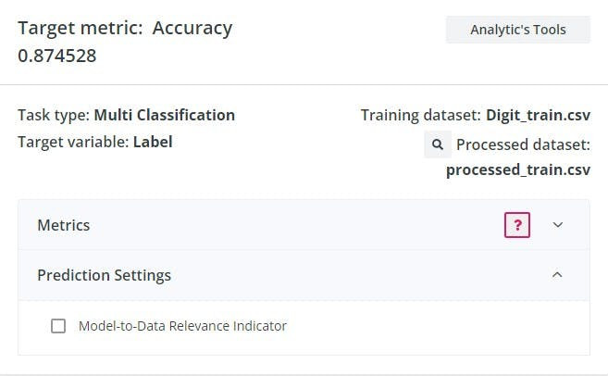The width and height of the screenshot is (608, 376).
Task: Click the 'Target metric:' heading label
Action: pyautogui.click(x=80, y=28)
